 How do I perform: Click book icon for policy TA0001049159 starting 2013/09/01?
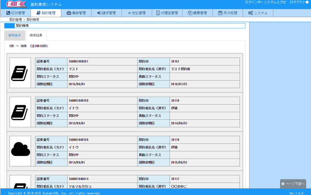point(19,112)
